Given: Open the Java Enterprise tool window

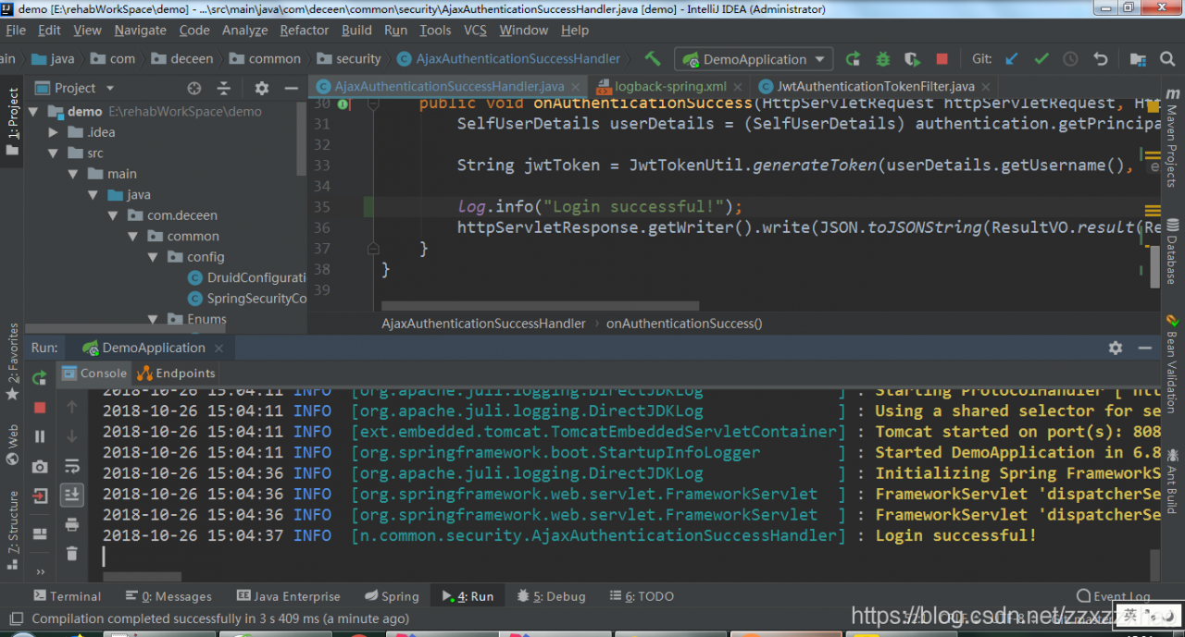Looking at the screenshot, I should [x=289, y=596].
